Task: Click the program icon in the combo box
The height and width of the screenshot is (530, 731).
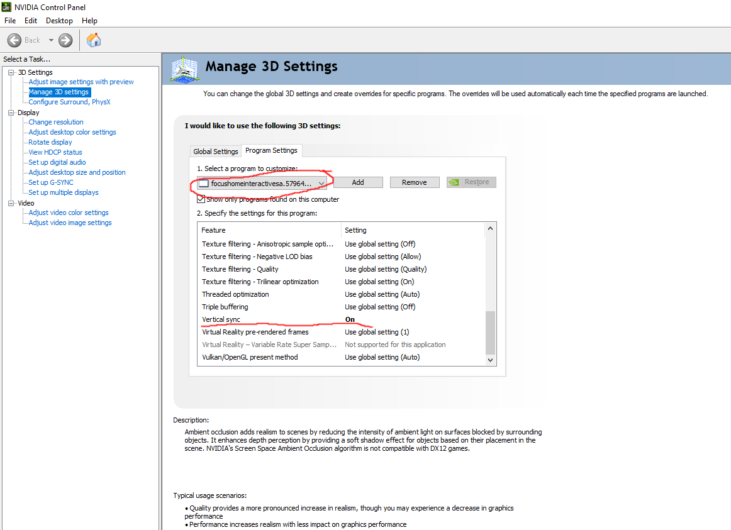Action: coord(204,183)
